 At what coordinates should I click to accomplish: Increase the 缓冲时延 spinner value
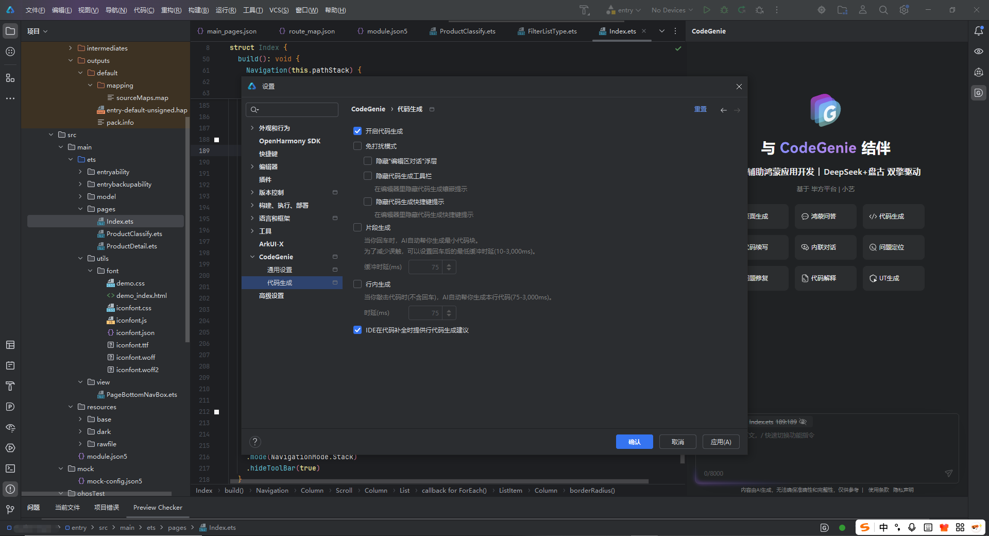point(449,264)
